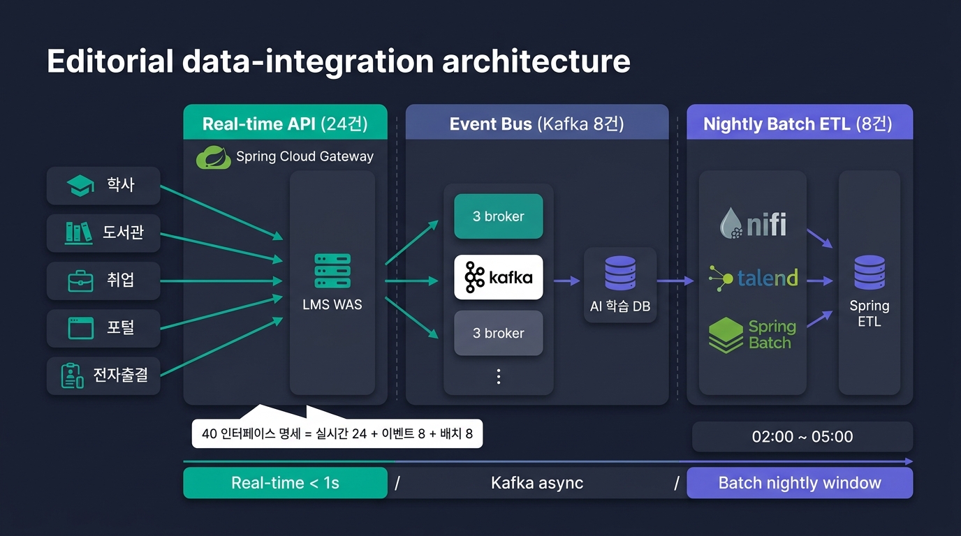Click the Spring Cloud Gateway leaf logo
Image resolution: width=961 pixels, height=536 pixels.
pos(214,157)
